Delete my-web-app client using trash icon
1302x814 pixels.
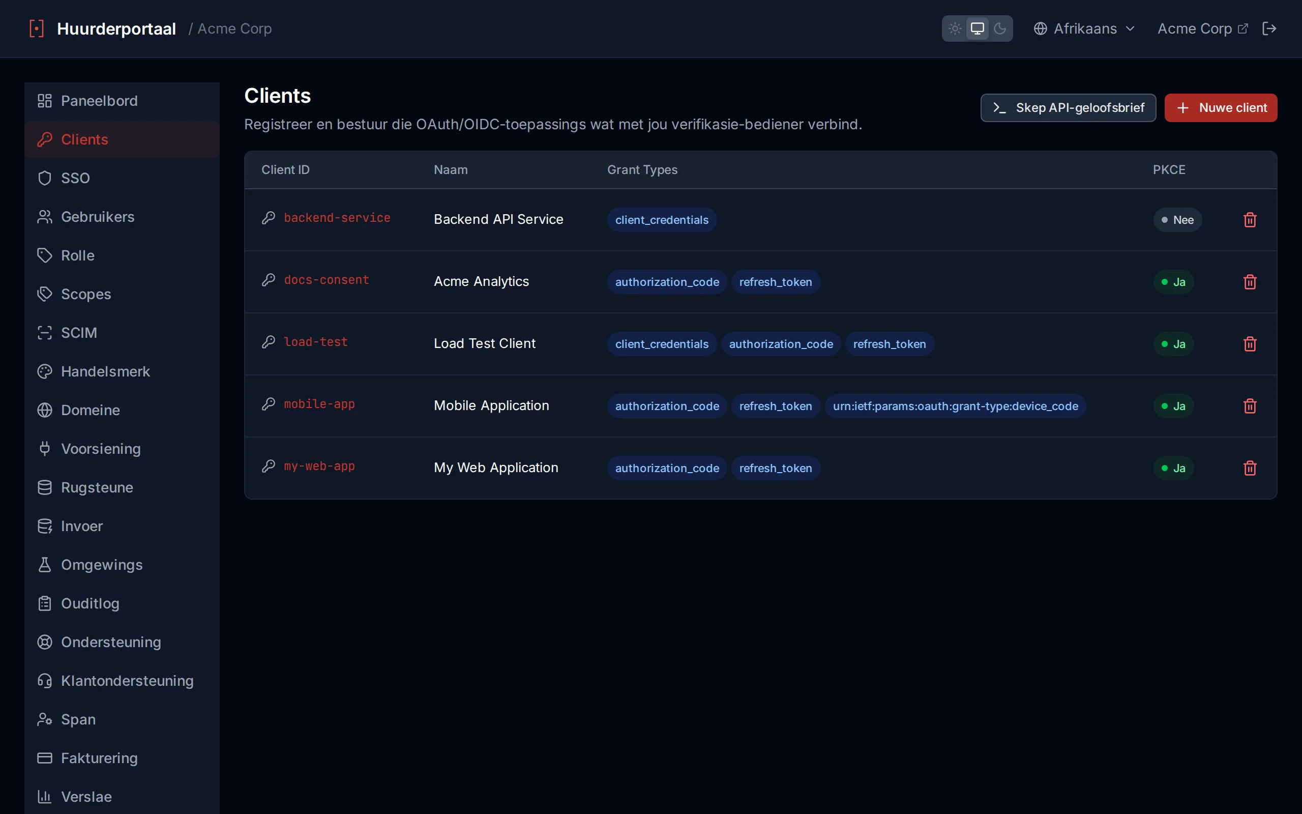pyautogui.click(x=1249, y=468)
